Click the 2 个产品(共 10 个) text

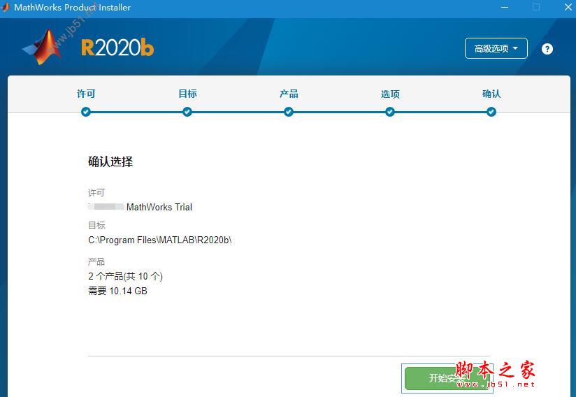pos(125,276)
